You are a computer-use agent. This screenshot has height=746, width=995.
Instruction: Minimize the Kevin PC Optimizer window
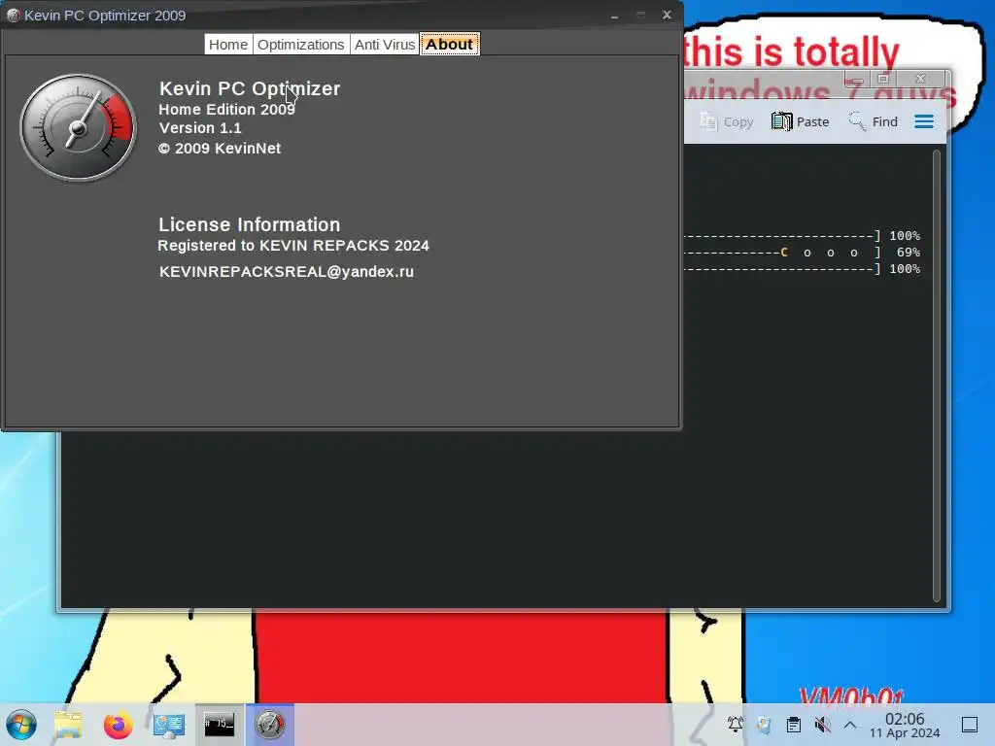coord(614,16)
